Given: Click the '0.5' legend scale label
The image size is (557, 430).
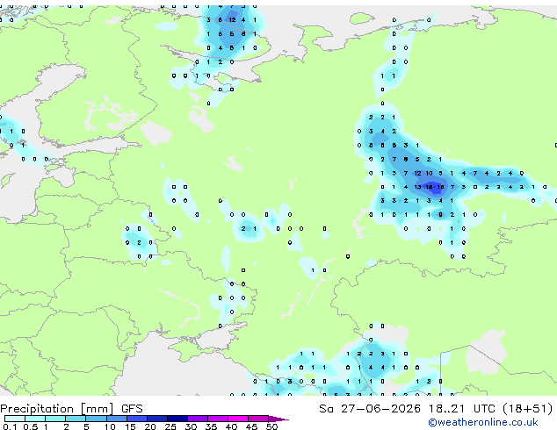Looking at the screenshot, I should pos(30,426).
